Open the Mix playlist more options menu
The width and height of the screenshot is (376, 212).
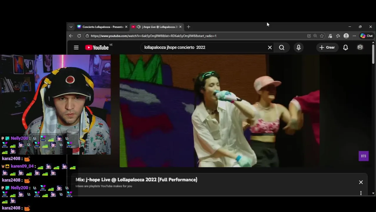361,193
